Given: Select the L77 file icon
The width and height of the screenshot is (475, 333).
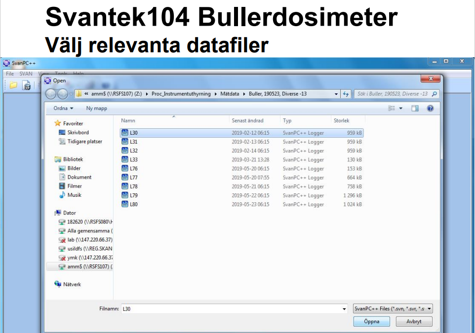Looking at the screenshot, I should [x=125, y=177].
